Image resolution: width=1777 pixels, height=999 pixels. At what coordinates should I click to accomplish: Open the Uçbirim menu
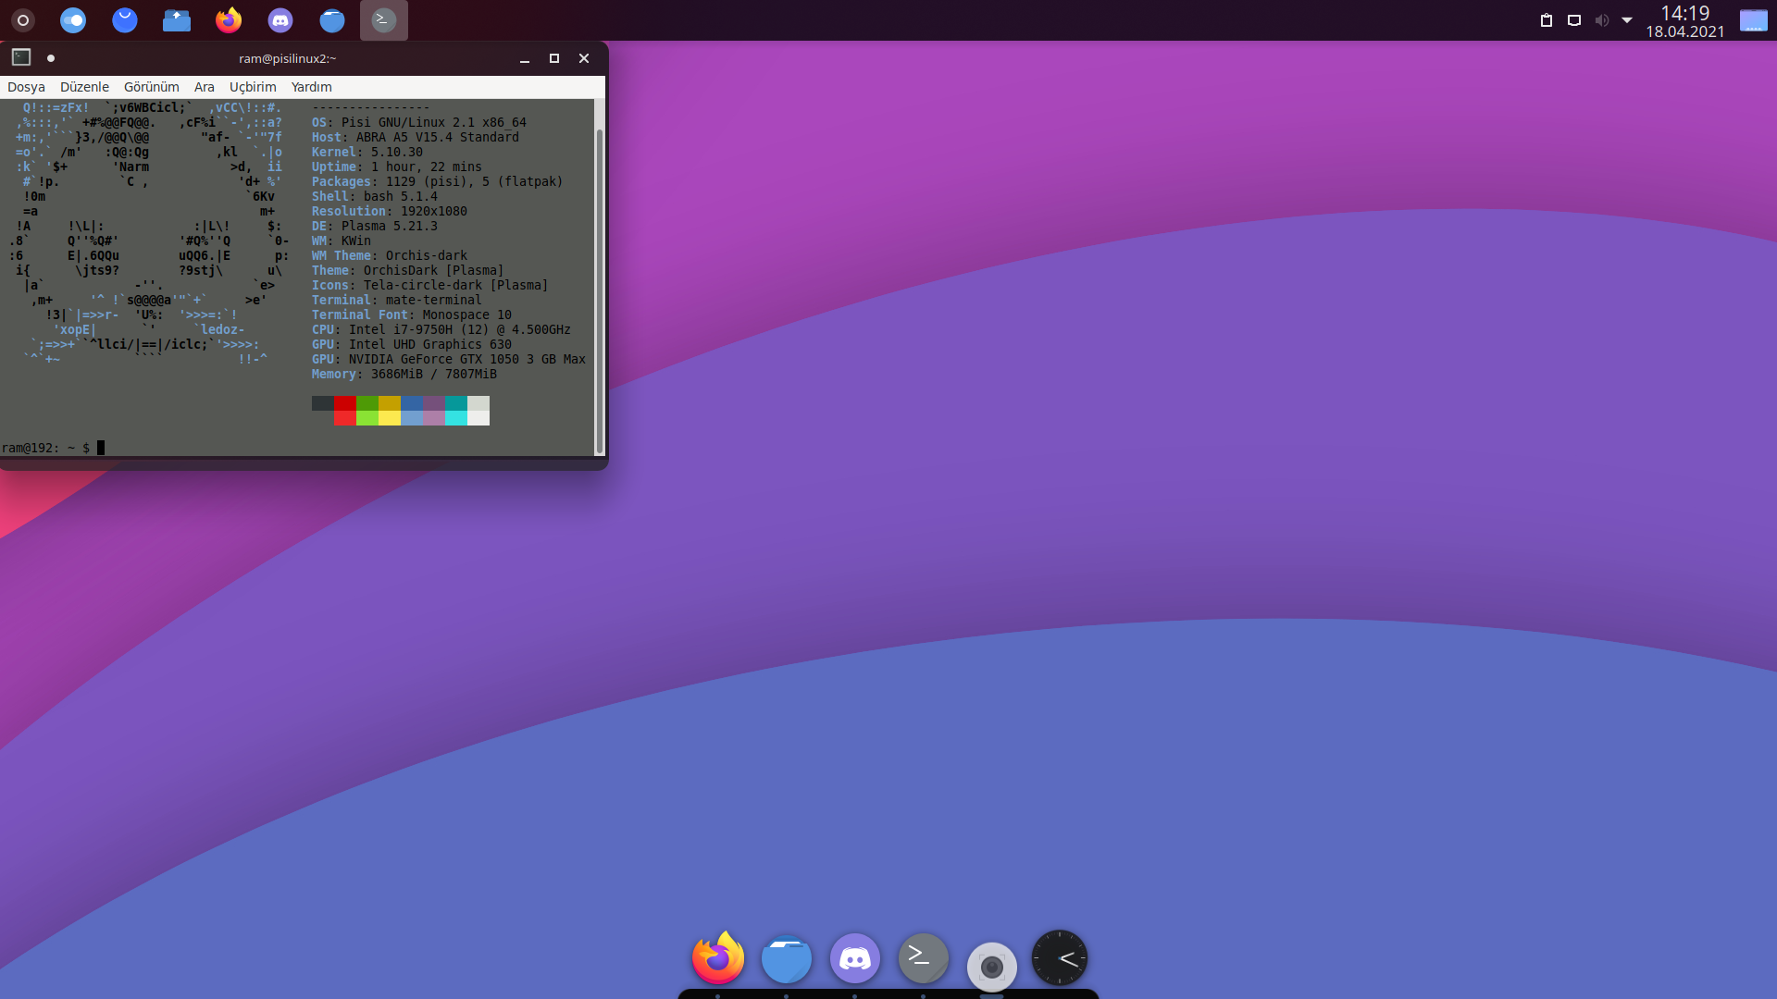pos(253,87)
